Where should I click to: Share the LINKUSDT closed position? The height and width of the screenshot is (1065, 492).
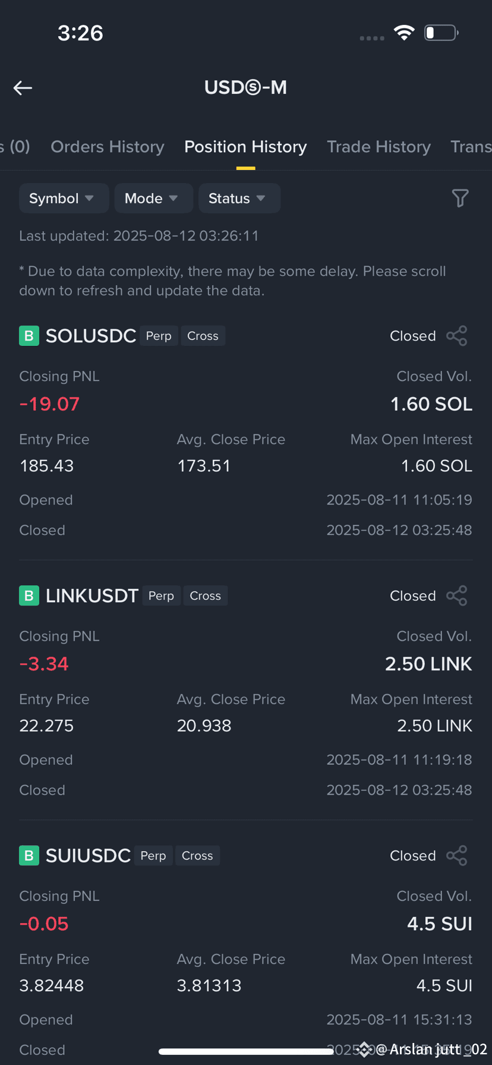[456, 595]
